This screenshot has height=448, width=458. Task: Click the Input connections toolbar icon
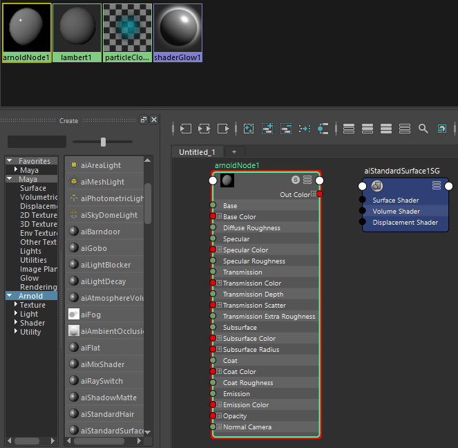[x=185, y=129]
